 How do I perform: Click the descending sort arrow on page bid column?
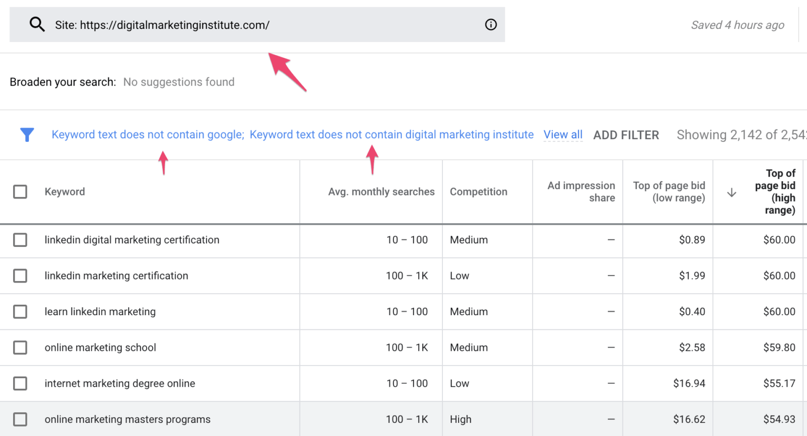point(731,192)
